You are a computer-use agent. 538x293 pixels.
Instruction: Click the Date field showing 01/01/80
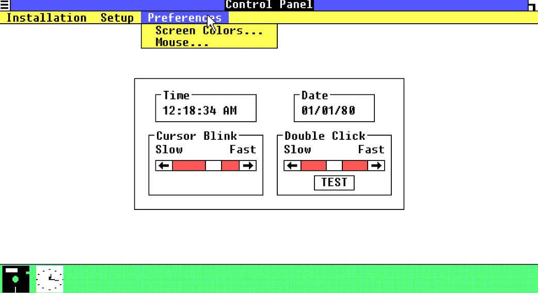[328, 110]
